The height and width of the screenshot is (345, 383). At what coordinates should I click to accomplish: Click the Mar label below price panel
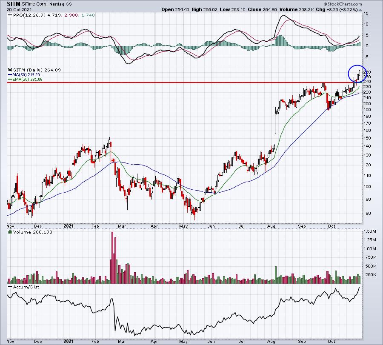[x=122, y=226]
